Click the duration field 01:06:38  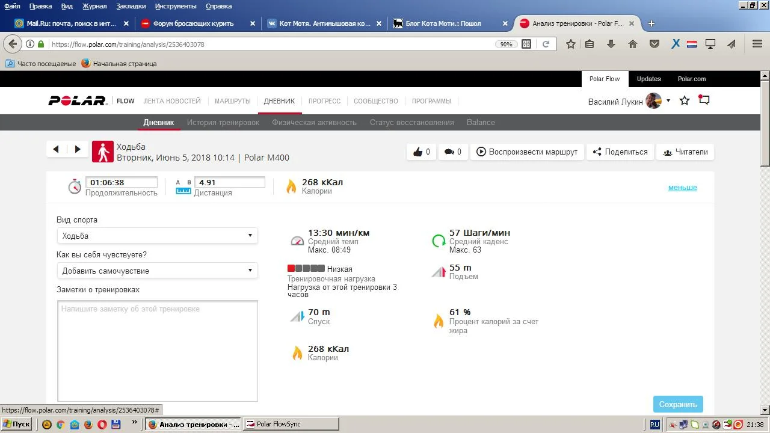[122, 182]
